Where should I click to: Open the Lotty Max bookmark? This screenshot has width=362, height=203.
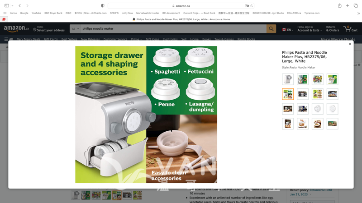[127, 13]
